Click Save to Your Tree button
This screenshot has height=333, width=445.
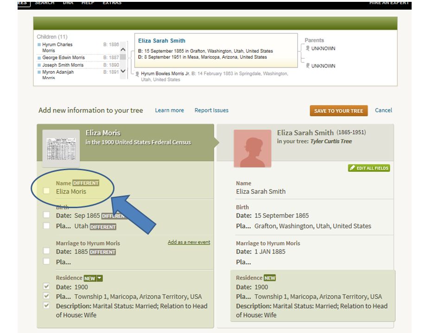[x=338, y=111]
